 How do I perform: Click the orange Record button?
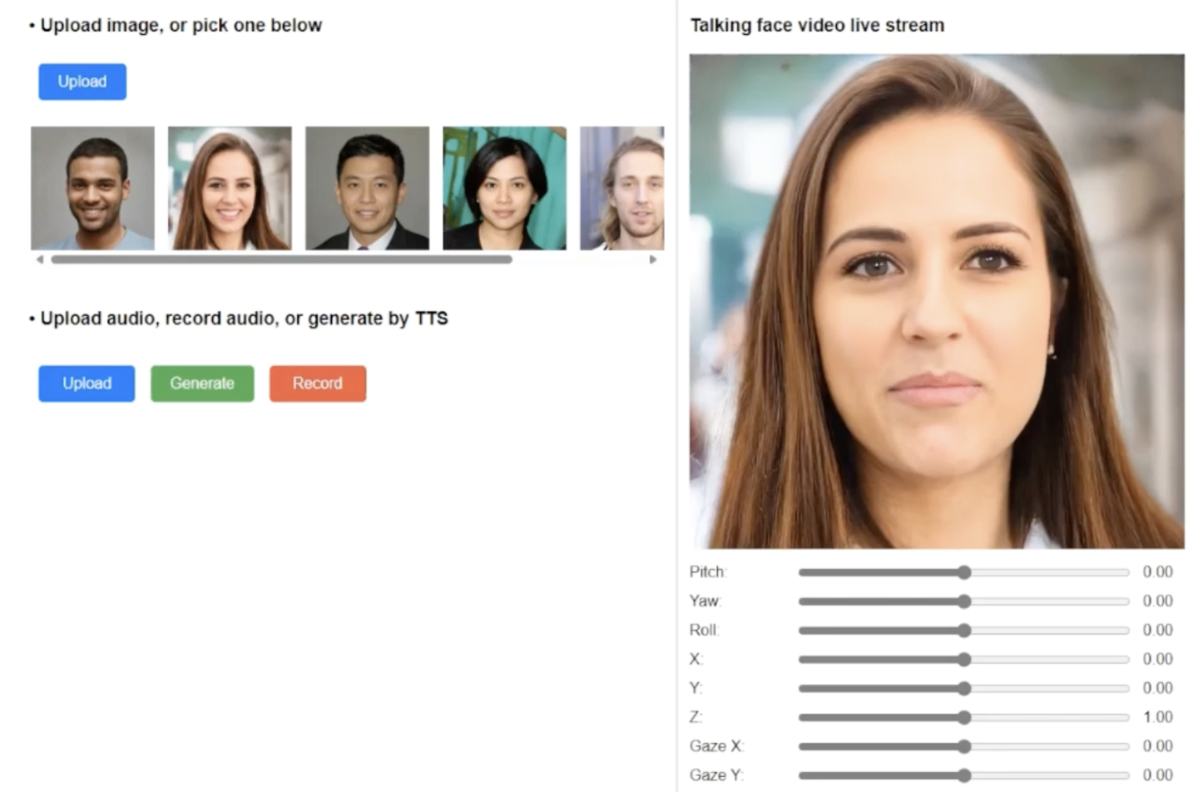(318, 384)
